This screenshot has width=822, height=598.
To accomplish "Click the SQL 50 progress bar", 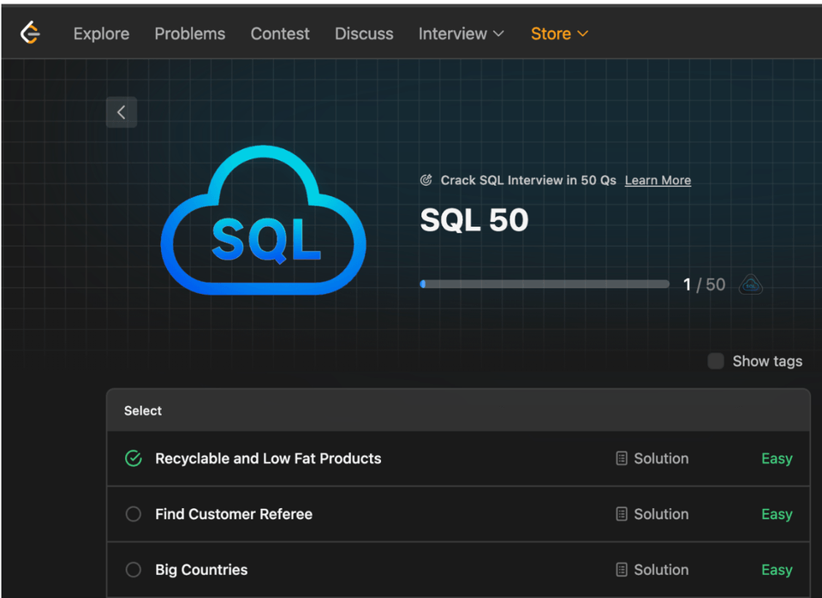I will [545, 284].
